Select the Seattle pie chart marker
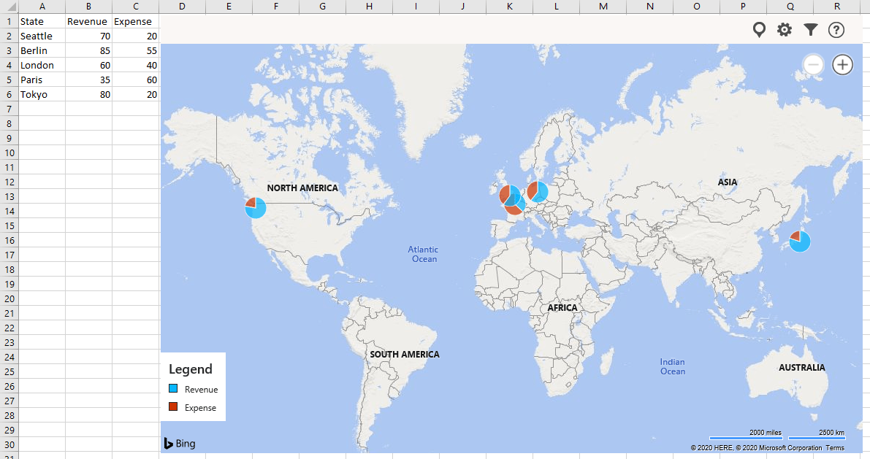The image size is (870, 459). [x=255, y=208]
